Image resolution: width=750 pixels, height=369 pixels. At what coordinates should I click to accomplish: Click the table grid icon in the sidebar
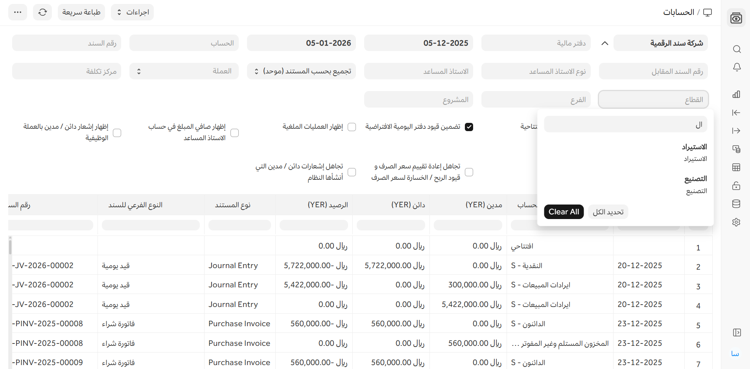pos(736,167)
